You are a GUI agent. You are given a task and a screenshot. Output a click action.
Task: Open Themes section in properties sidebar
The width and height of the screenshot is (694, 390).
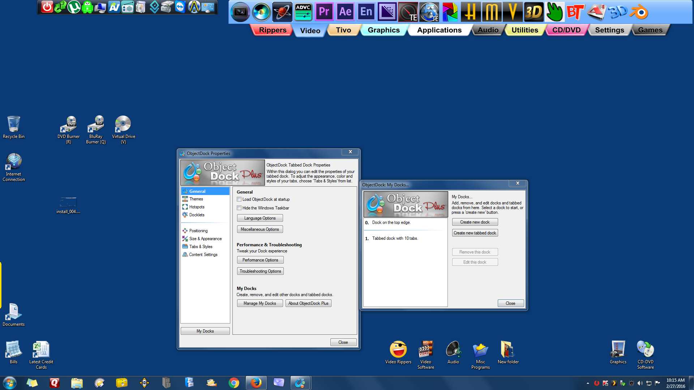[196, 199]
